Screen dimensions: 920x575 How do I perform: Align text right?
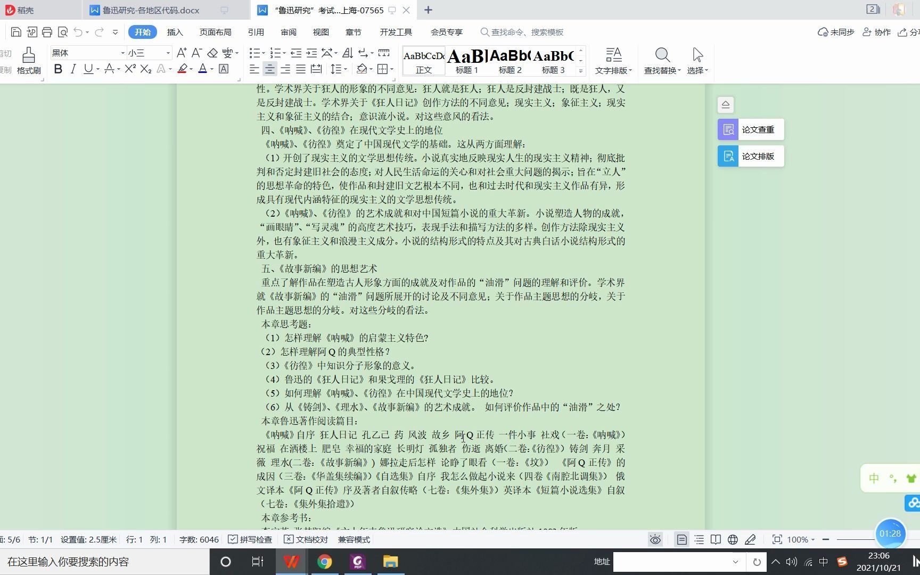point(285,69)
